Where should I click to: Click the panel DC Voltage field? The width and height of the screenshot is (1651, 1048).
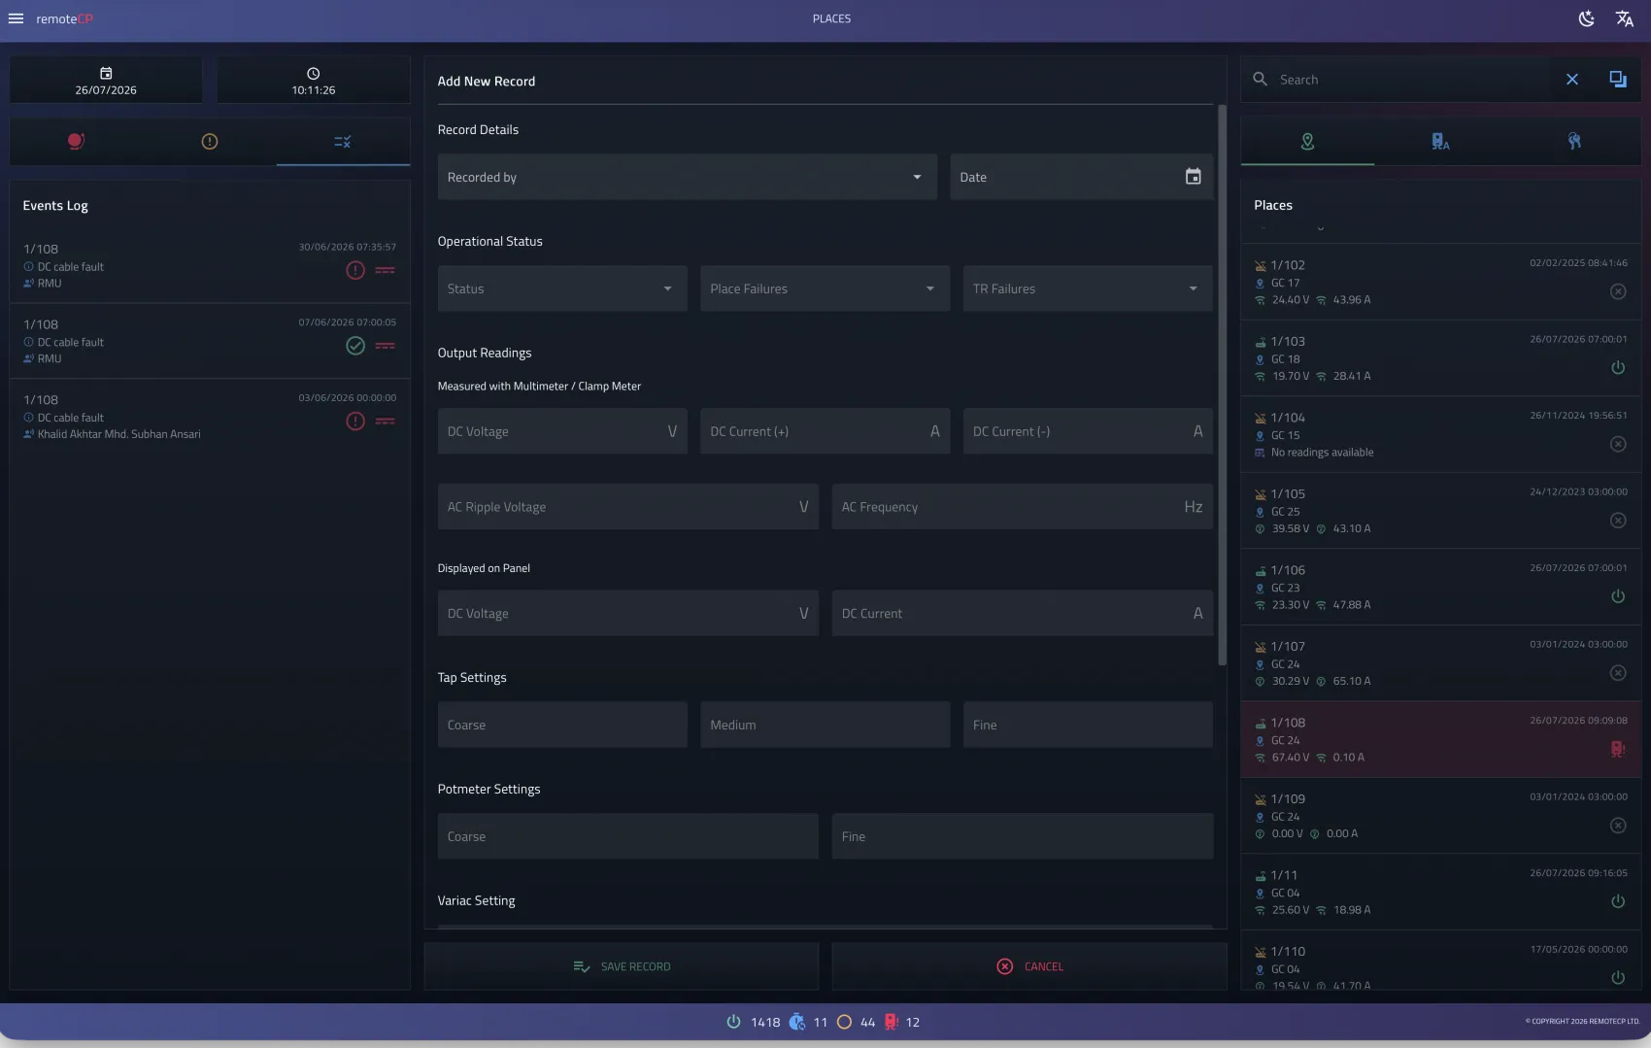click(x=628, y=613)
